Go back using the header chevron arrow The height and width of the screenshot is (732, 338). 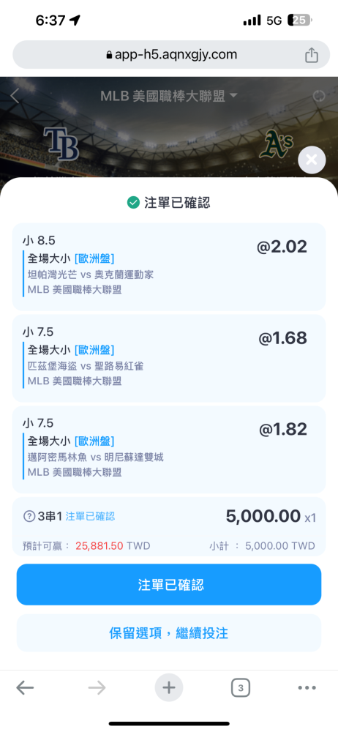click(15, 96)
